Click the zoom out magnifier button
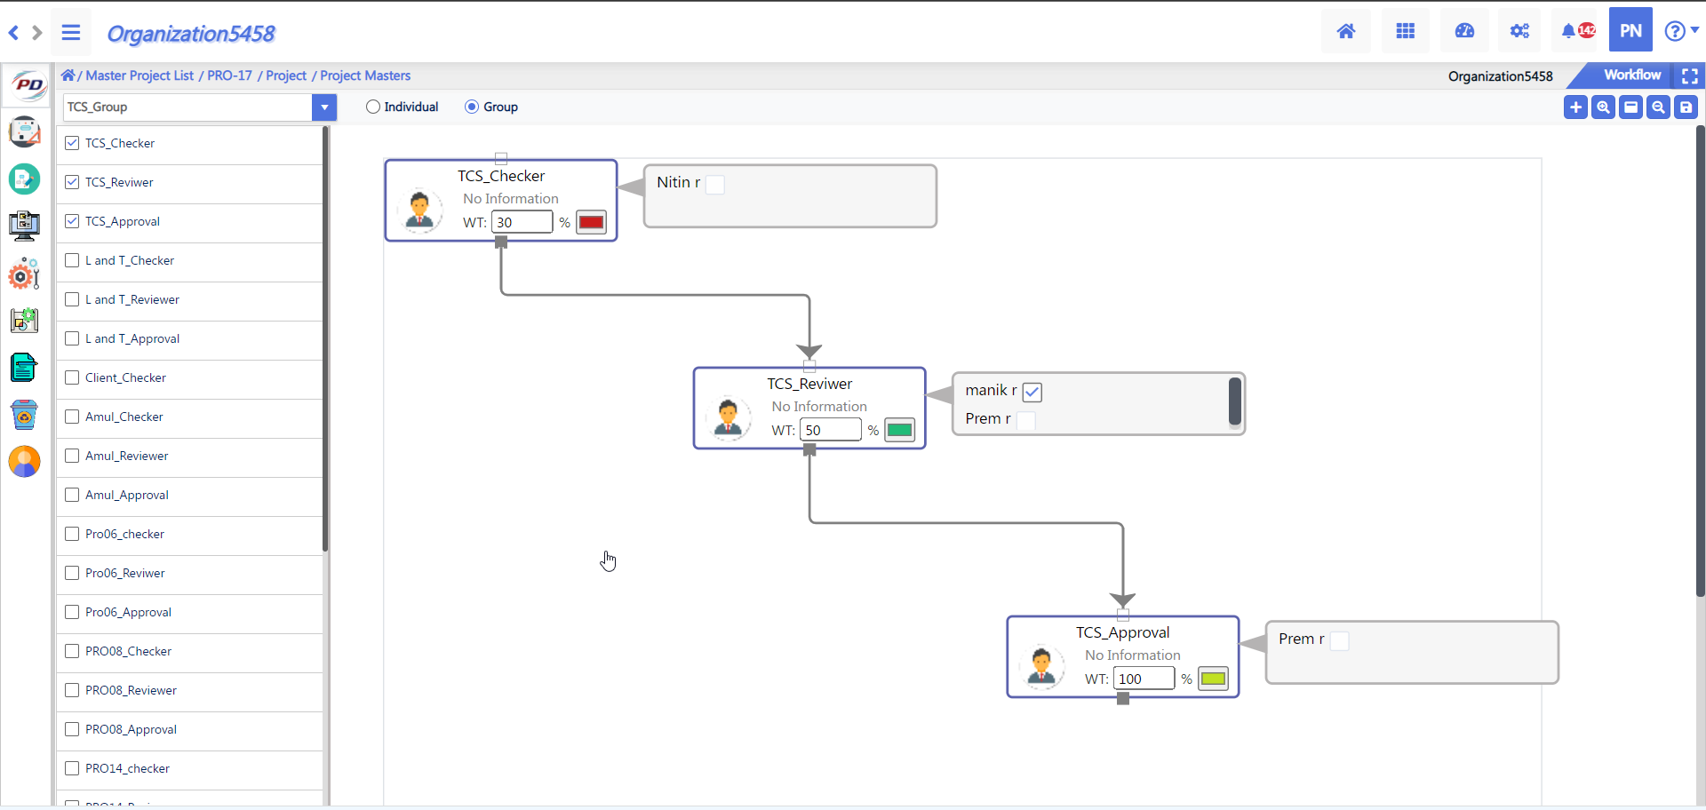The width and height of the screenshot is (1706, 810). 1658,107
